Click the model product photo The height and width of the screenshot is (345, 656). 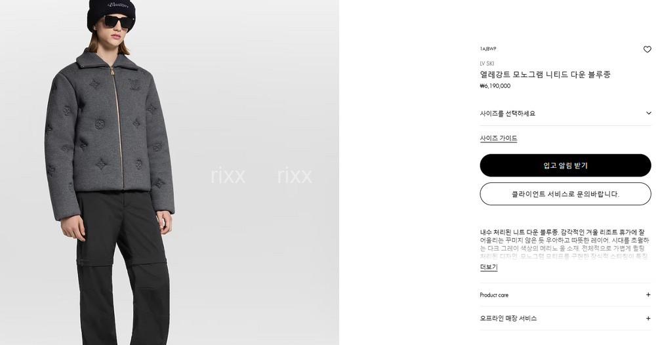click(x=169, y=172)
